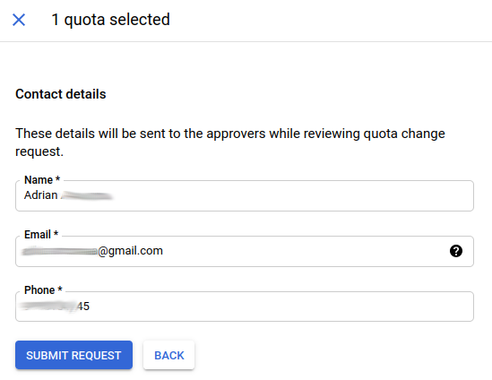Screen dimensions: 492x380
Task: Select the Phone number input field
Action: pyautogui.click(x=245, y=307)
